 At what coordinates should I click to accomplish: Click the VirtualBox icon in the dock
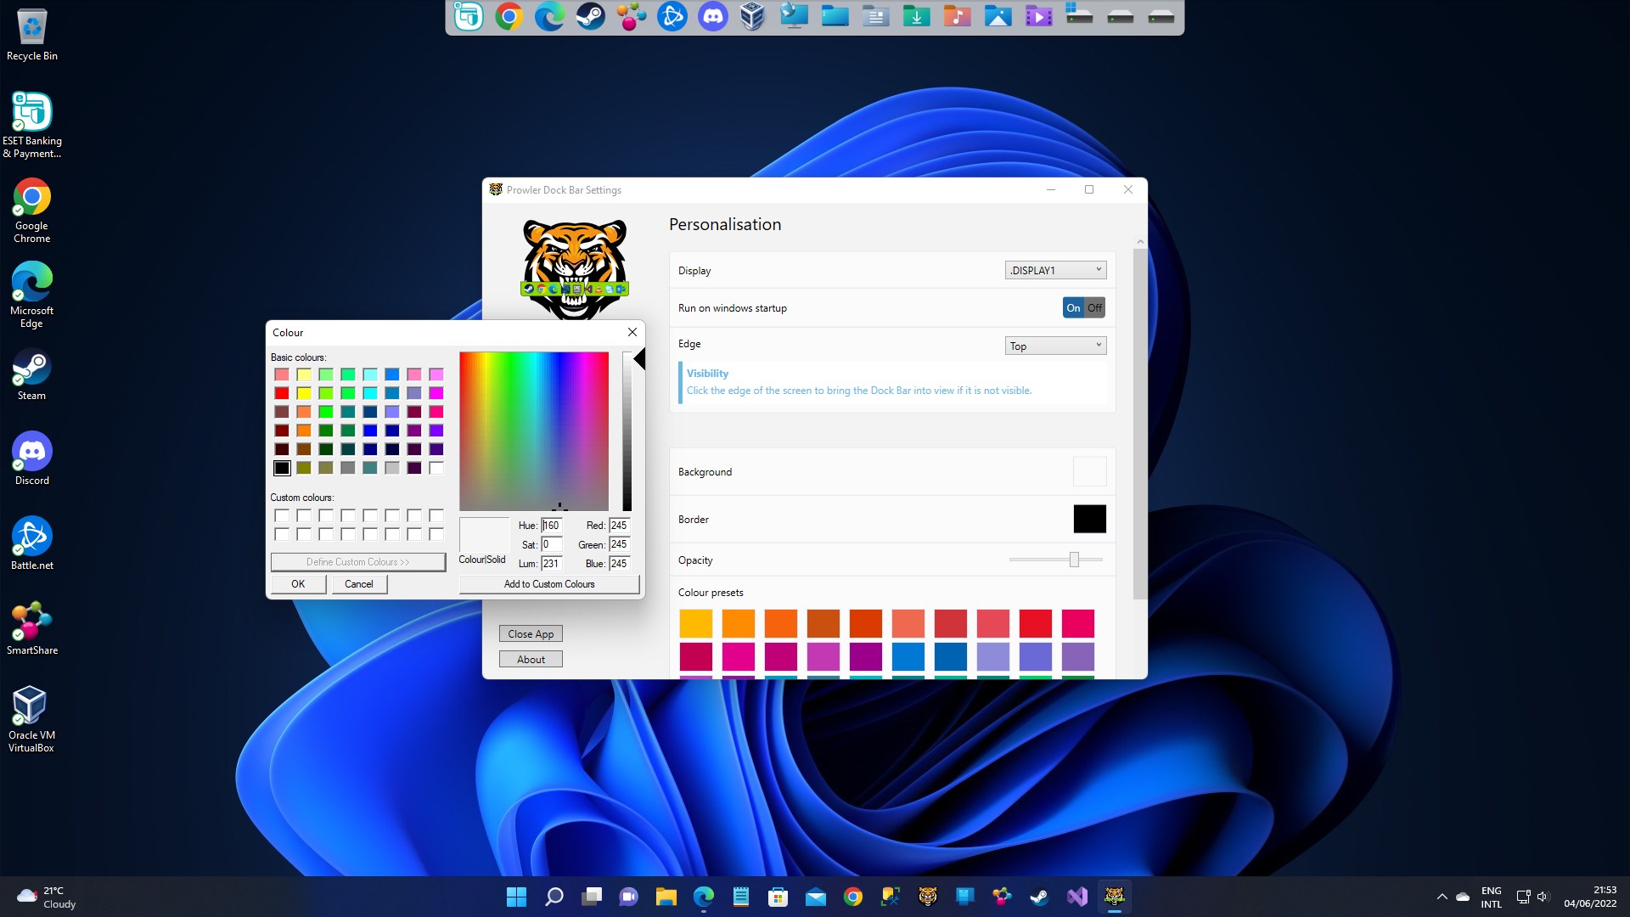click(752, 16)
